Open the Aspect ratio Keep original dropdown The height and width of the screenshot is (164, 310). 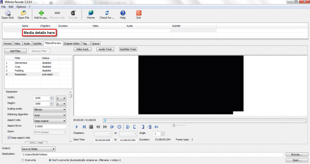(50, 121)
